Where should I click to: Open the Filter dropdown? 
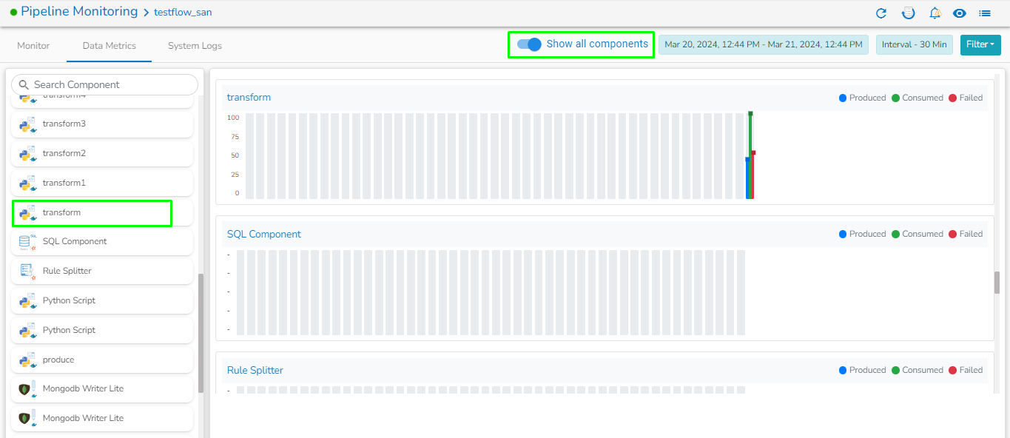click(x=981, y=44)
